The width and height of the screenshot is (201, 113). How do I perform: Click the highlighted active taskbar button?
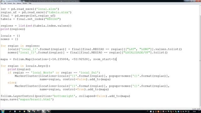click(x=44, y=111)
